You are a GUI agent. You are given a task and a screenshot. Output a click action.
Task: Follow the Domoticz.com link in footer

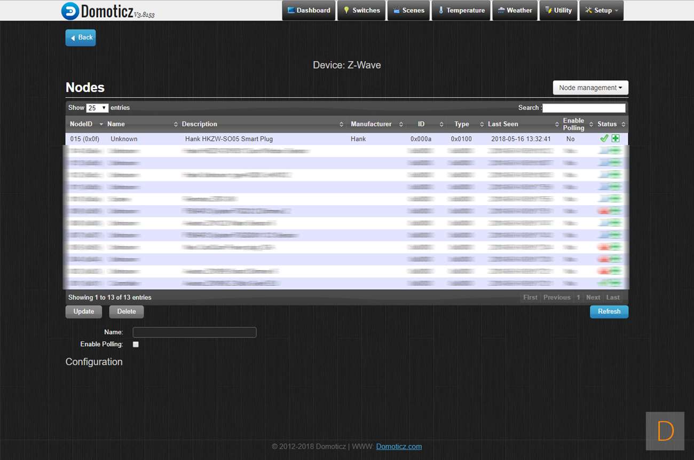[399, 447]
